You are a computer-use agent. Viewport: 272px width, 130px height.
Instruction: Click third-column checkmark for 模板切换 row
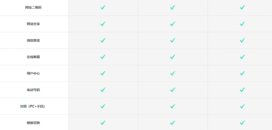(242, 123)
